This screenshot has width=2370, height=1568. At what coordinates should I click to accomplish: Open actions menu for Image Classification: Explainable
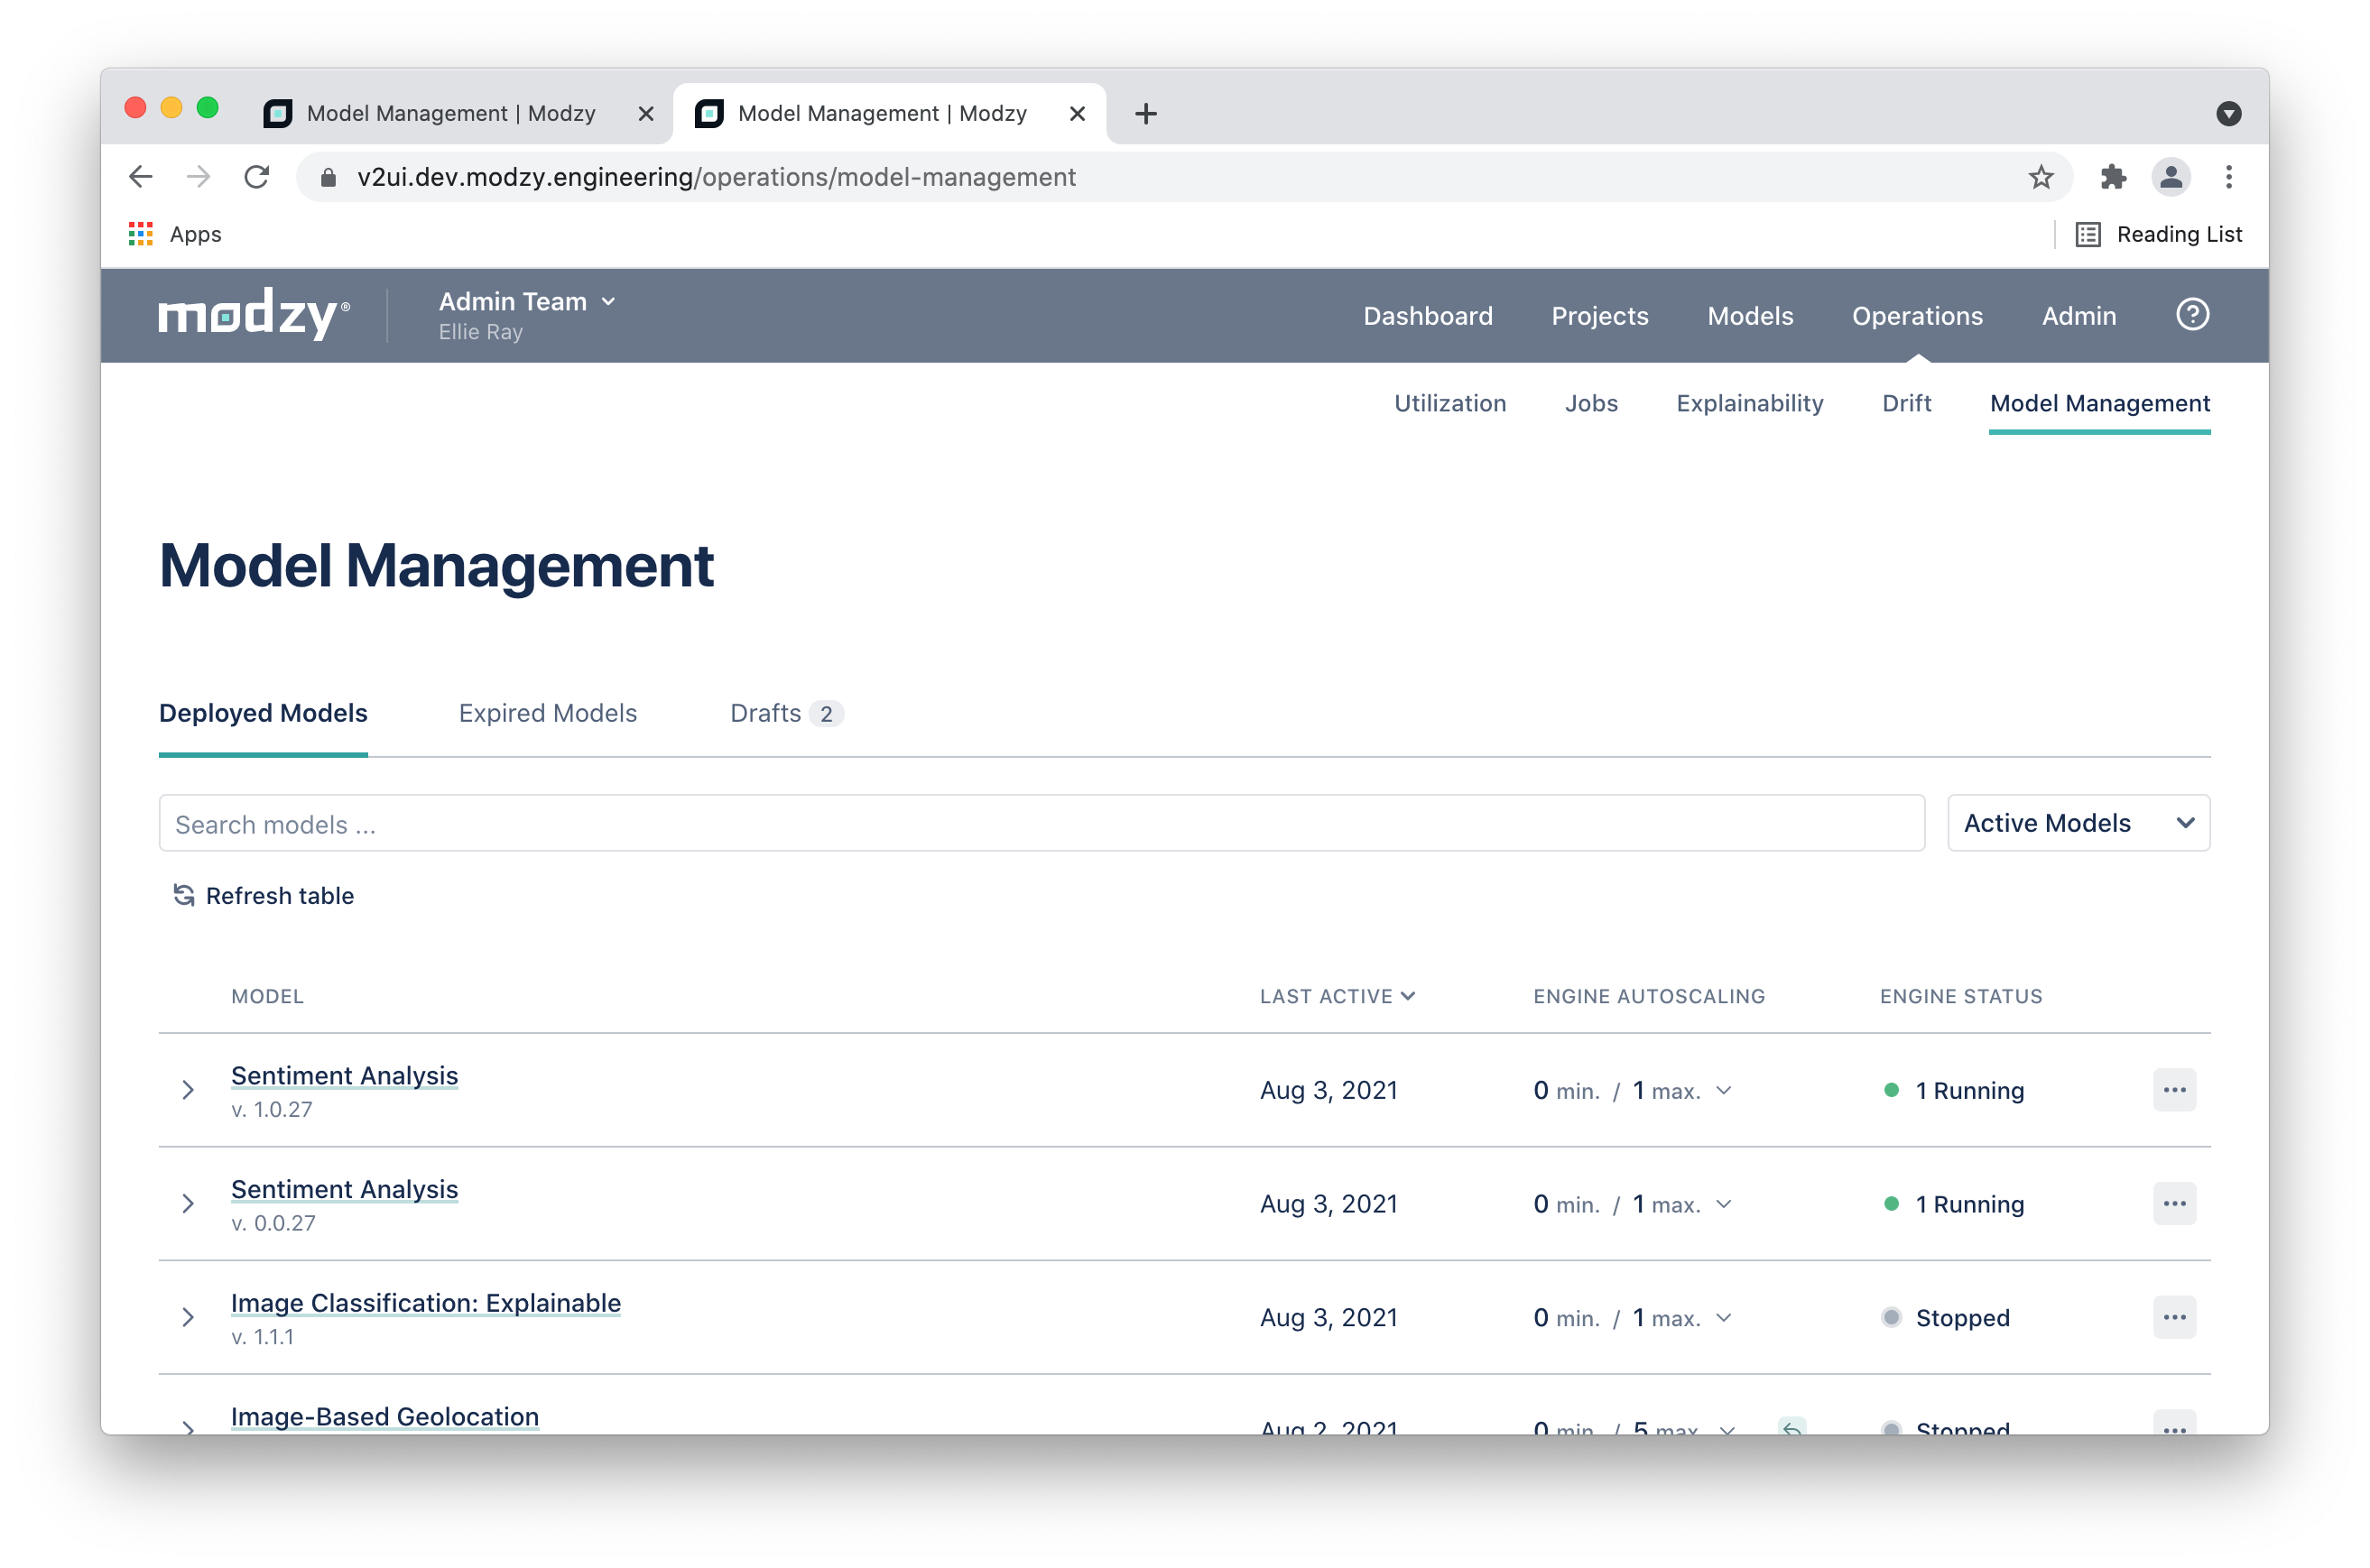pos(2173,1317)
